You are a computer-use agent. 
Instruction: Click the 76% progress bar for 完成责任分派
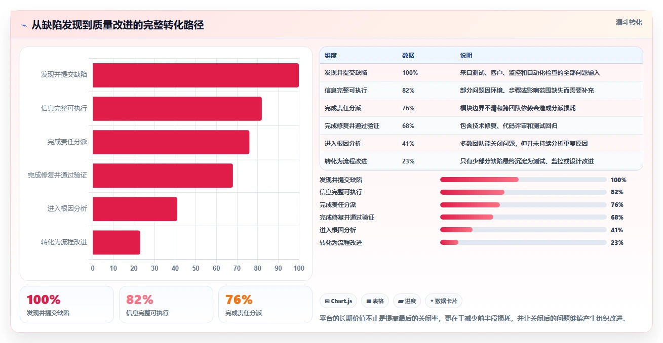click(x=523, y=205)
